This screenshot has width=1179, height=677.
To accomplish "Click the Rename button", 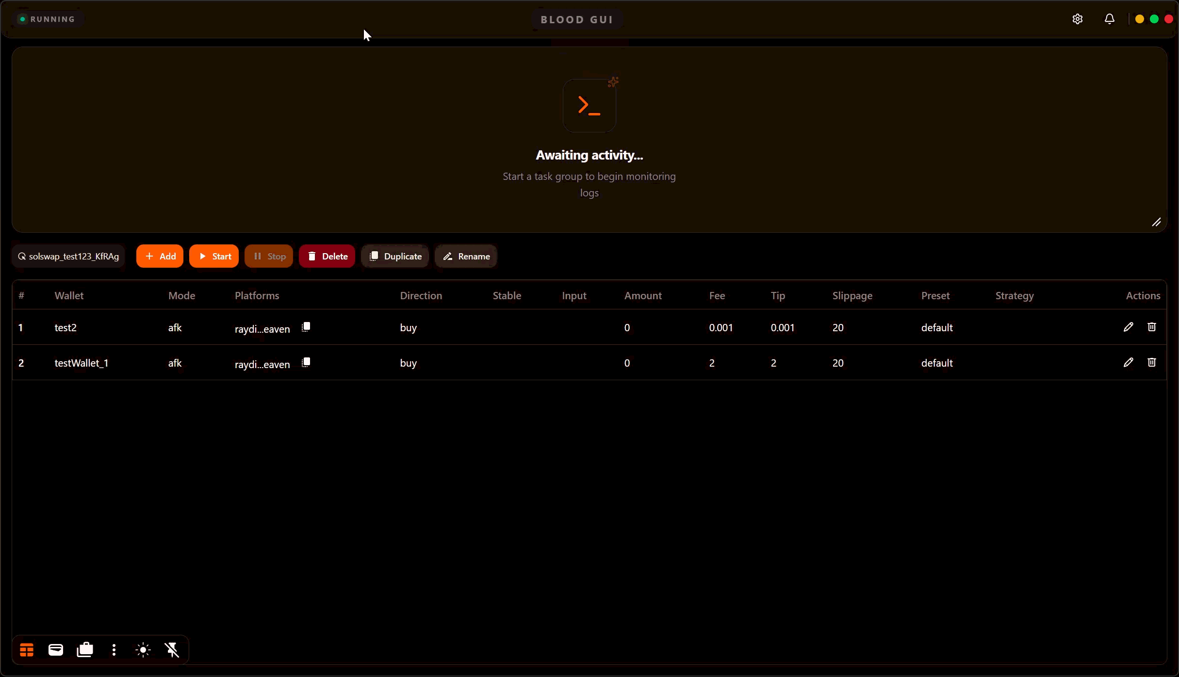I will [466, 256].
